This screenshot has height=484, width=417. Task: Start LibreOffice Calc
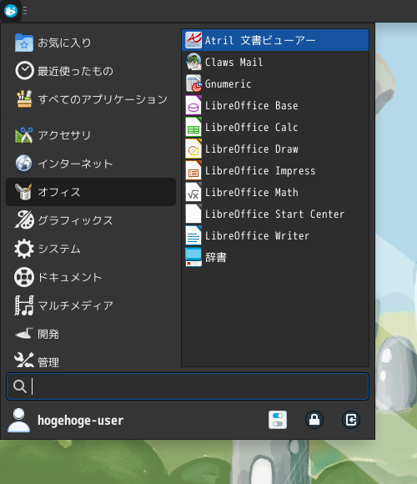(275, 127)
